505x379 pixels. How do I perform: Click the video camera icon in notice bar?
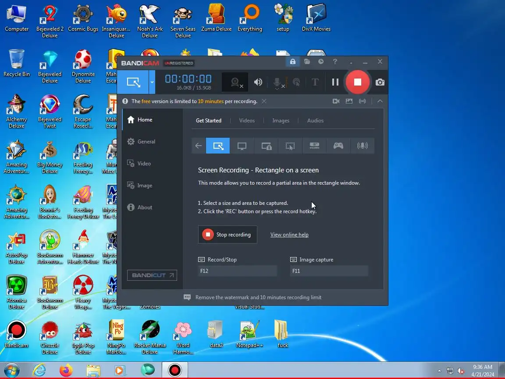pos(336,101)
